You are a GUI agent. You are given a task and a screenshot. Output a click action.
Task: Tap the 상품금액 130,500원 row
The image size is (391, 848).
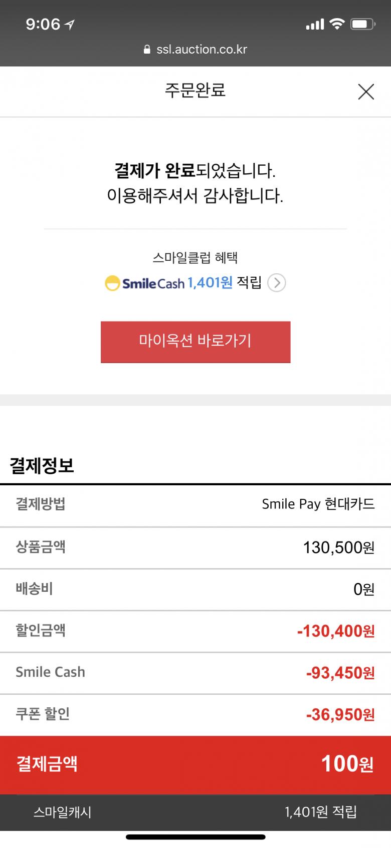coord(195,547)
